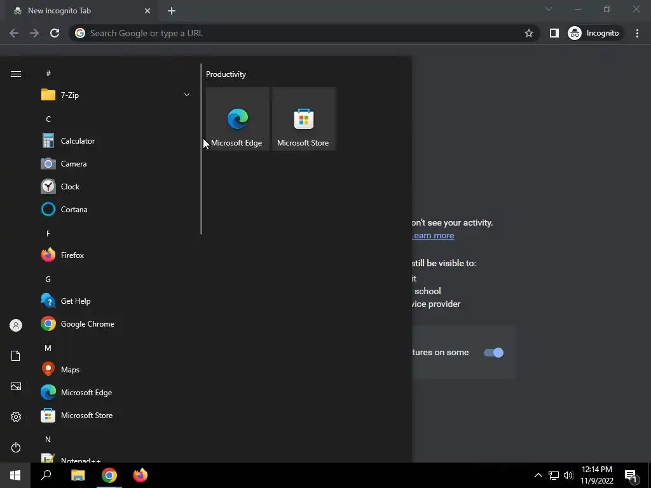Screen dimensions: 651x488
Task: Click the N letter group header
Action: click(x=48, y=440)
